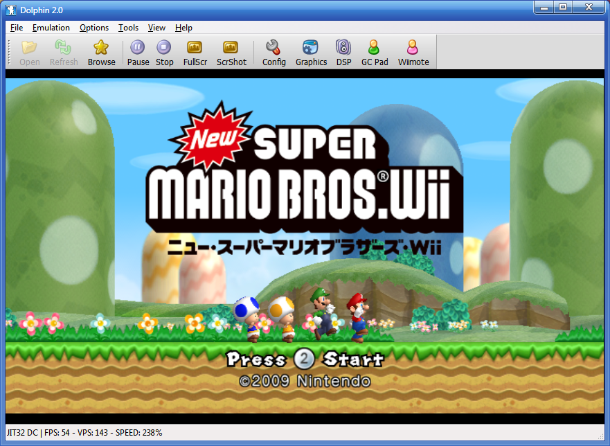Click the FPS status bar text
Viewport: 610px width, 446px height.
84,433
